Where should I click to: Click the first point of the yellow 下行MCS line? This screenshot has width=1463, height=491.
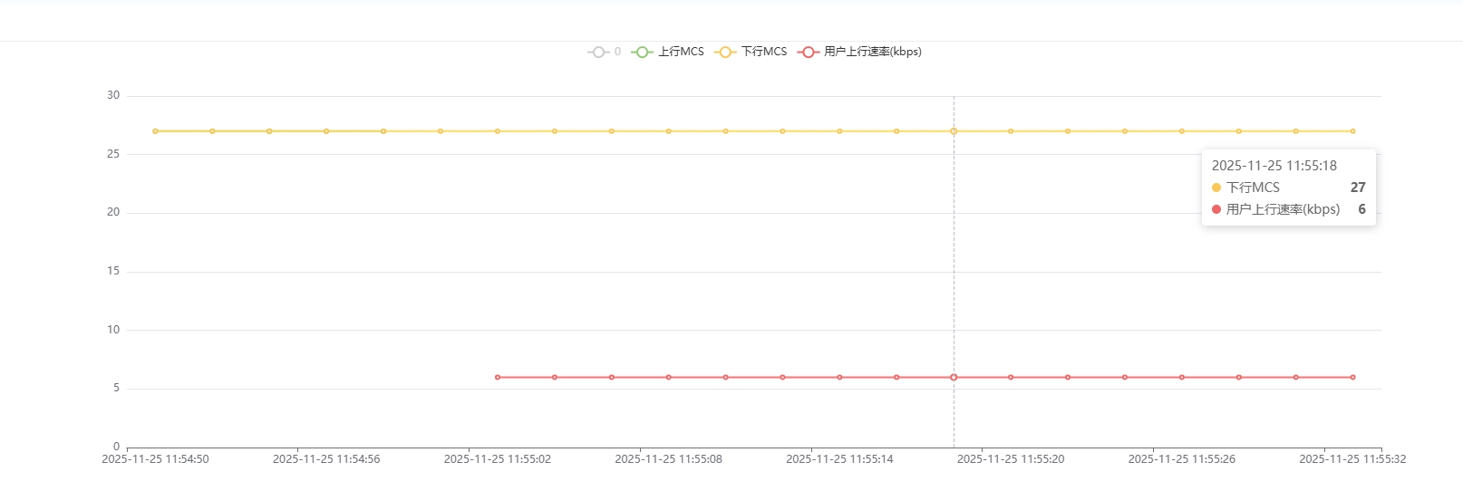pyautogui.click(x=155, y=131)
